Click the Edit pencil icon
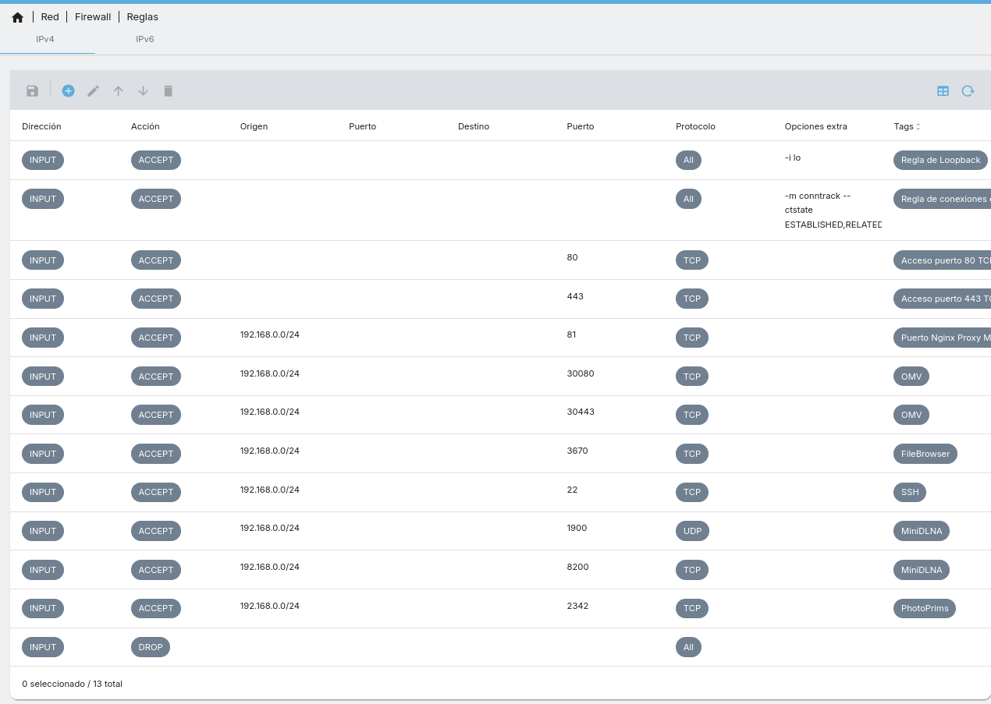The width and height of the screenshot is (991, 704). (94, 90)
